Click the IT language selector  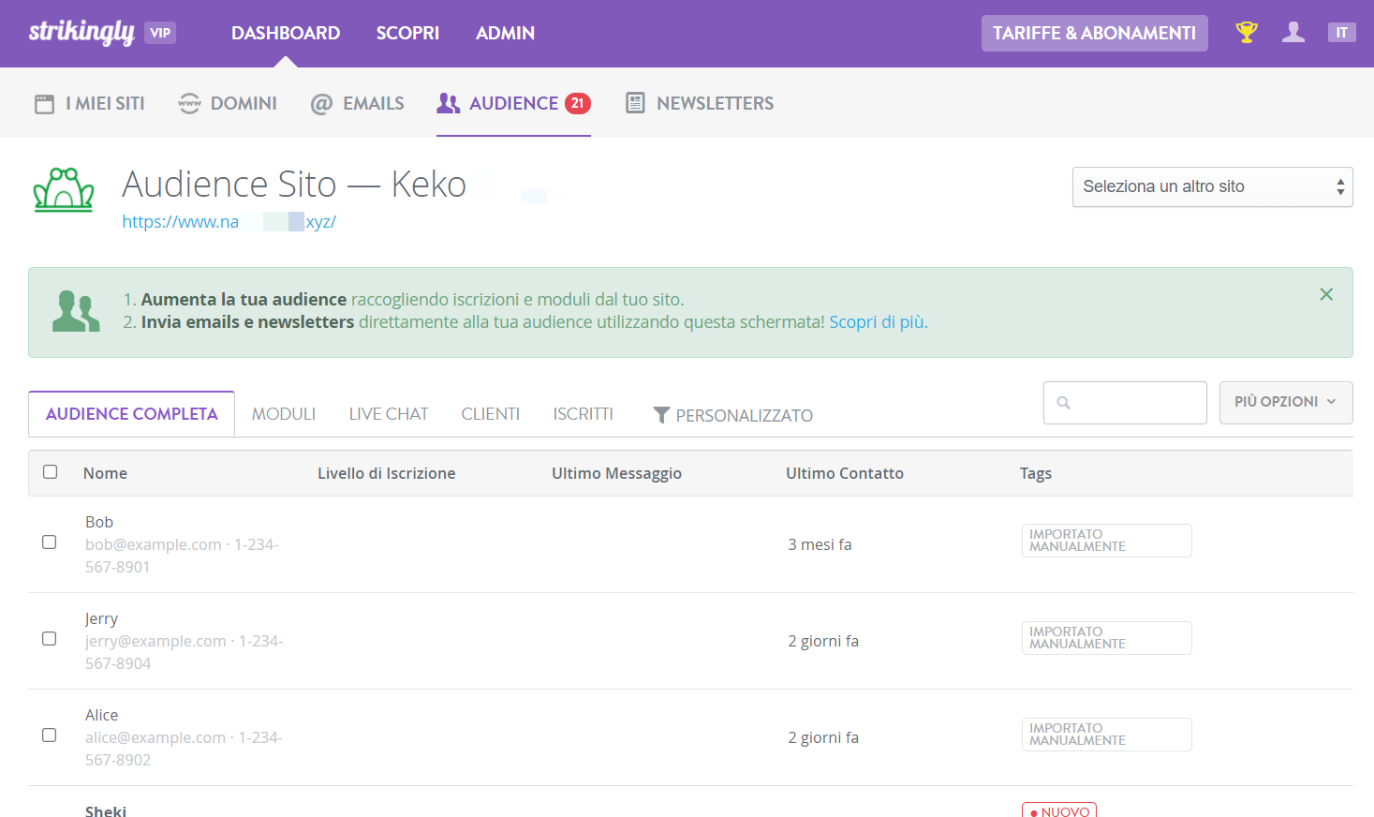point(1341,33)
